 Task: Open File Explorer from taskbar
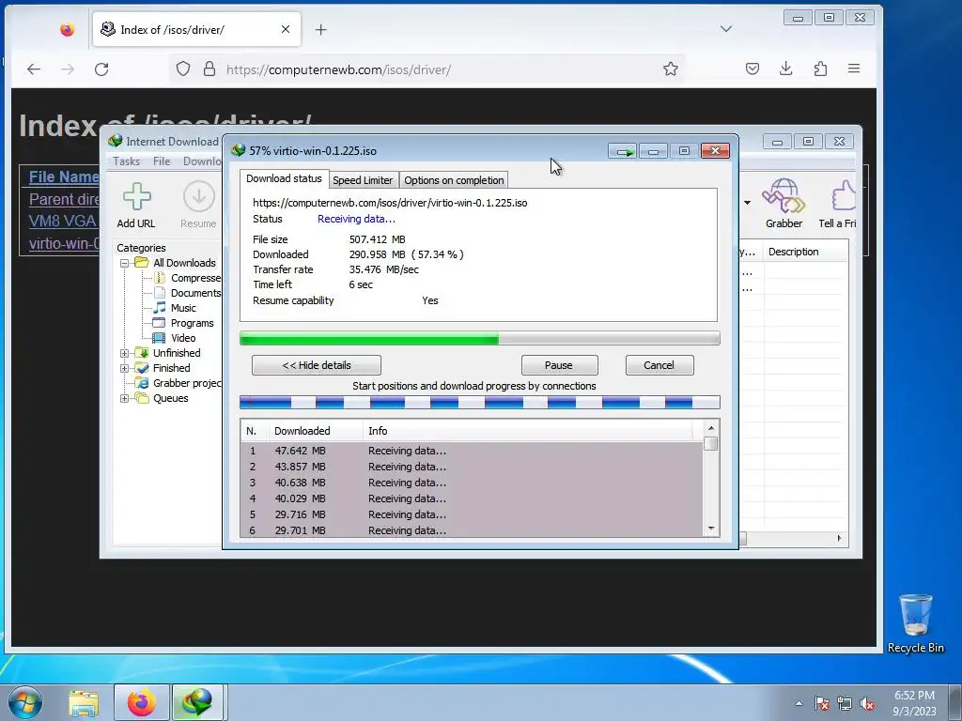coord(84,703)
